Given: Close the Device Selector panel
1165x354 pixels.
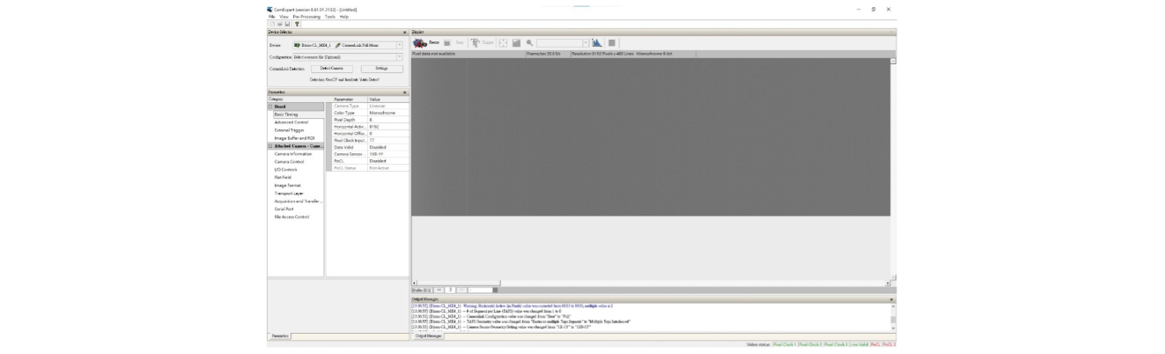Looking at the screenshot, I should point(405,32).
